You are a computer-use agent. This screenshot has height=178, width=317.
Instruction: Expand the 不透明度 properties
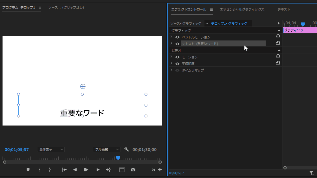171,63
